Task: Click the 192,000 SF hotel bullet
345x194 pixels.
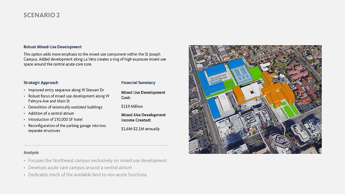Action: coord(55,119)
